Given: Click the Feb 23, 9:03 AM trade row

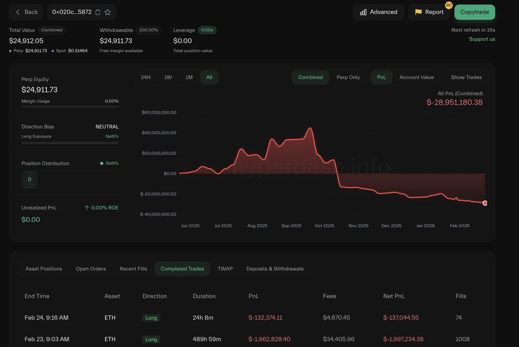Looking at the screenshot, I should (x=253, y=339).
